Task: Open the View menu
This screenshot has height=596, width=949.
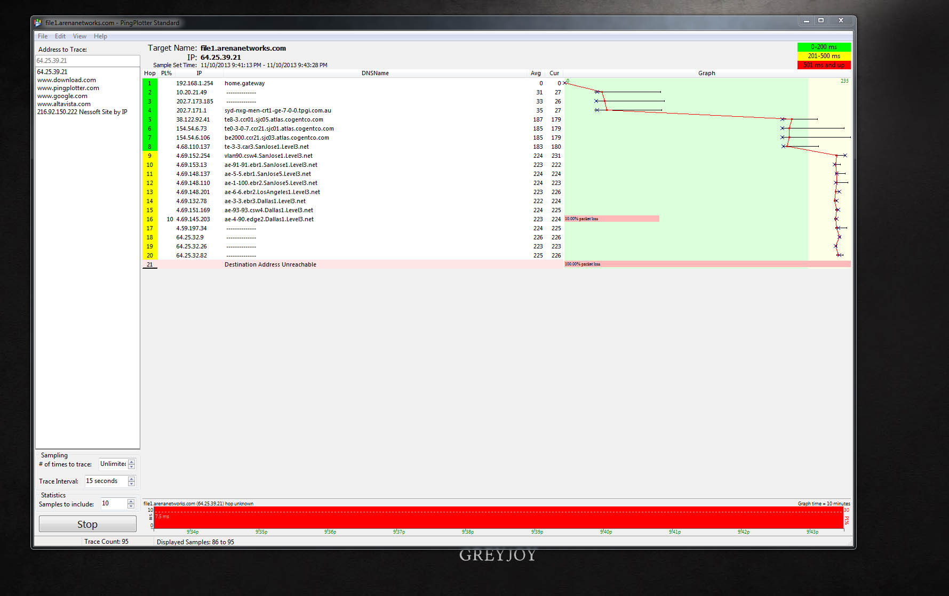Action: point(79,36)
